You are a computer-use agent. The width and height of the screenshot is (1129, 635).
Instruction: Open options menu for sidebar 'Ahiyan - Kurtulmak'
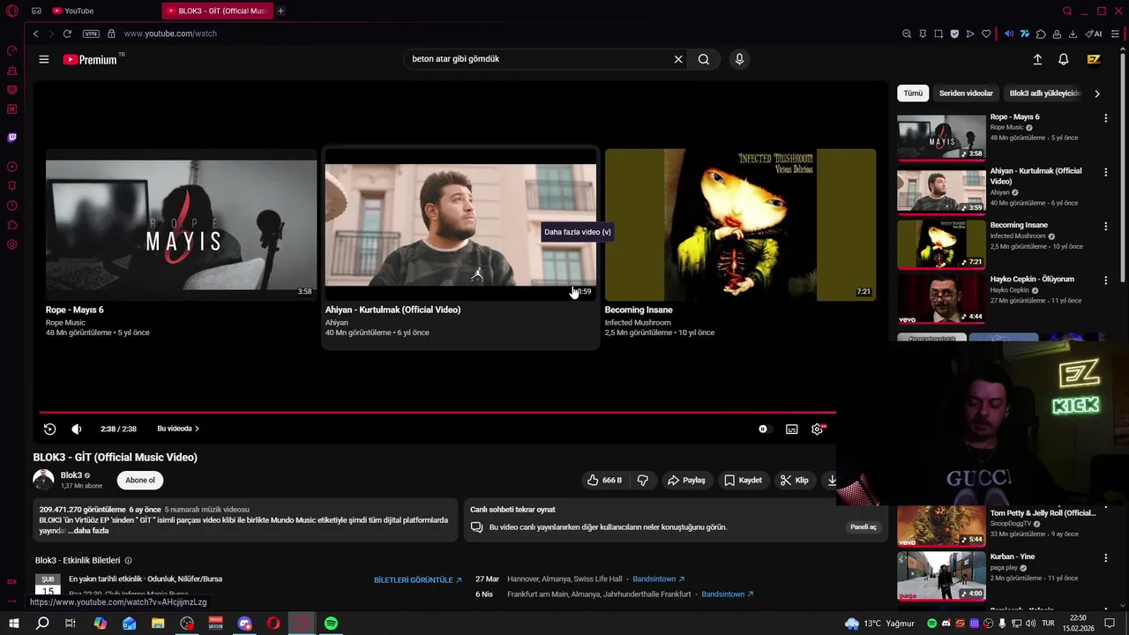coord(1105,172)
